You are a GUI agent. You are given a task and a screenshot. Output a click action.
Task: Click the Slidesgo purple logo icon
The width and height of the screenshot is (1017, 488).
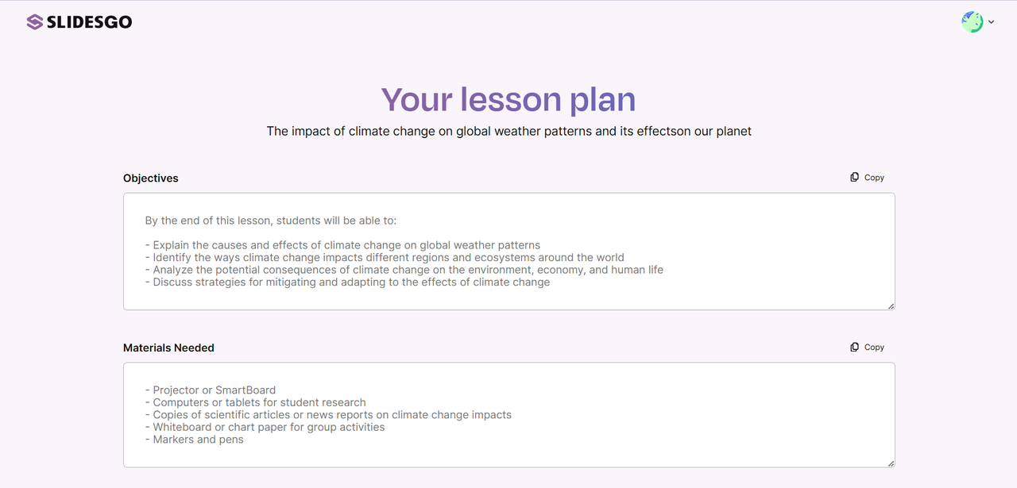click(x=34, y=22)
